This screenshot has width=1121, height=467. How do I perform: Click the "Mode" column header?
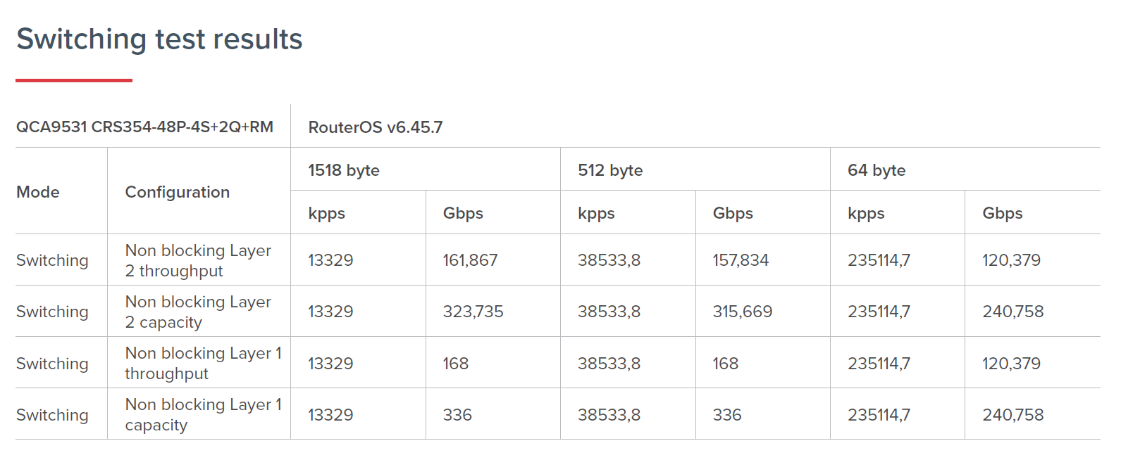pos(38,192)
